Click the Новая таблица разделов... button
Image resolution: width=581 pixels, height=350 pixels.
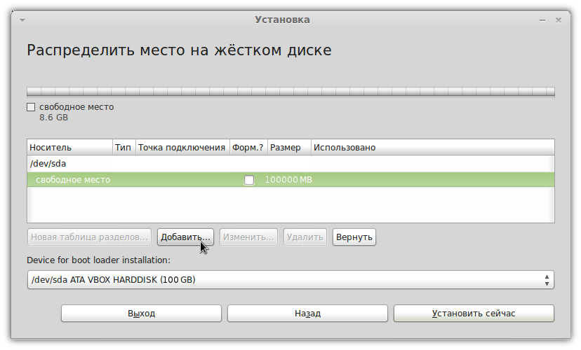(x=89, y=237)
